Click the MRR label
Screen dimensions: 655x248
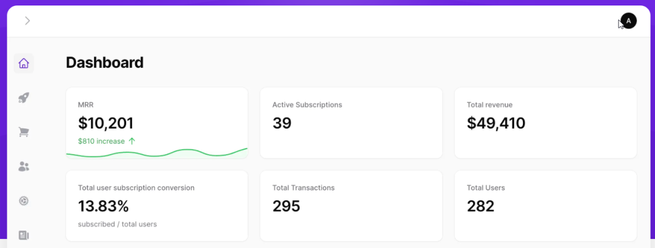click(x=86, y=105)
